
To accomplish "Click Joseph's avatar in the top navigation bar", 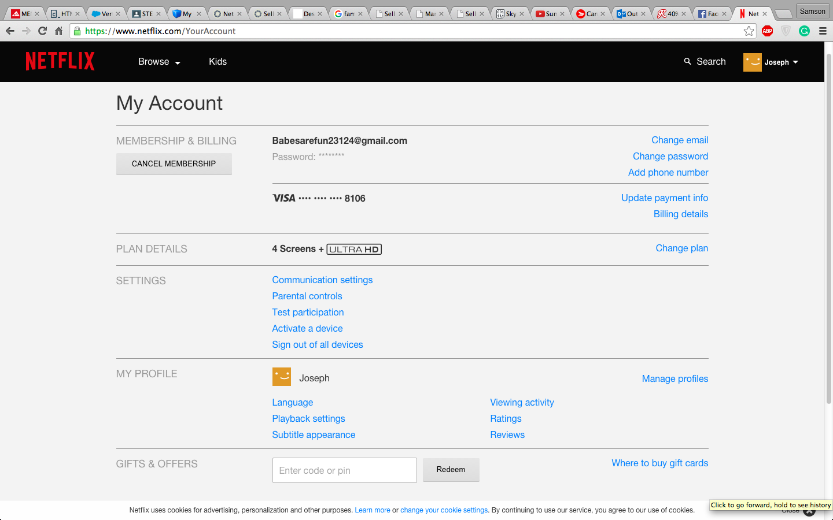I will tap(752, 62).
